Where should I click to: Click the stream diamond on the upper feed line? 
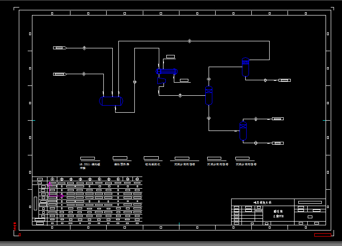(x=84, y=48)
